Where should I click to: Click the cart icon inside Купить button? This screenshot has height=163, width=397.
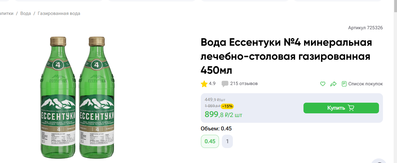(x=351, y=108)
